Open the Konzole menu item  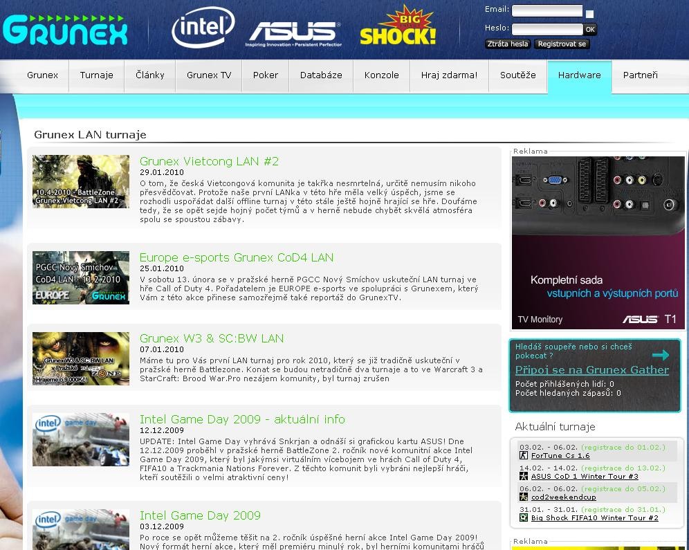(x=381, y=75)
